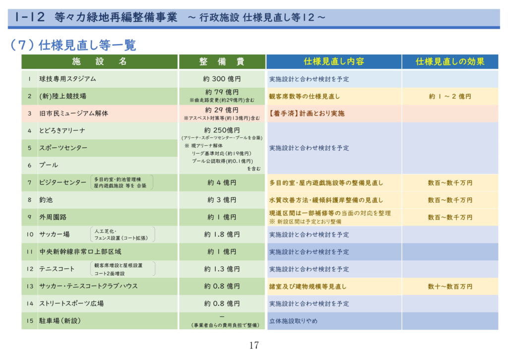This screenshot has width=508, height=359.
Task: Click the 【着手済】計画どおり実施 text
Action: pyautogui.click(x=307, y=114)
